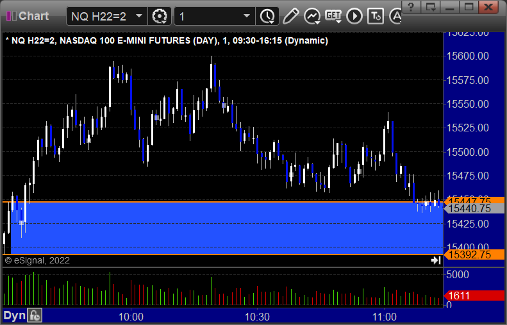Click the help question mark button

coord(411,6)
